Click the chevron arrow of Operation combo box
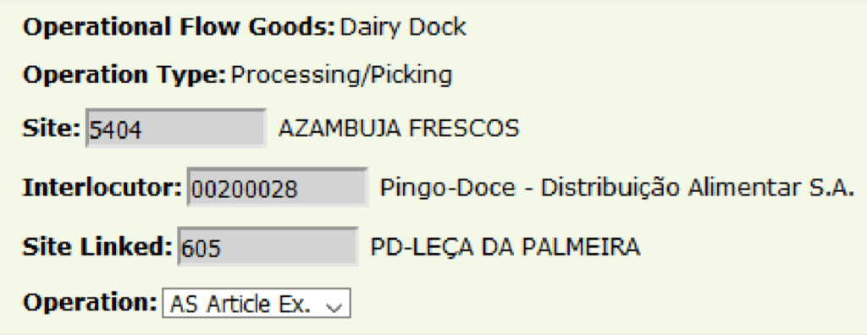The image size is (867, 335). click(x=334, y=305)
